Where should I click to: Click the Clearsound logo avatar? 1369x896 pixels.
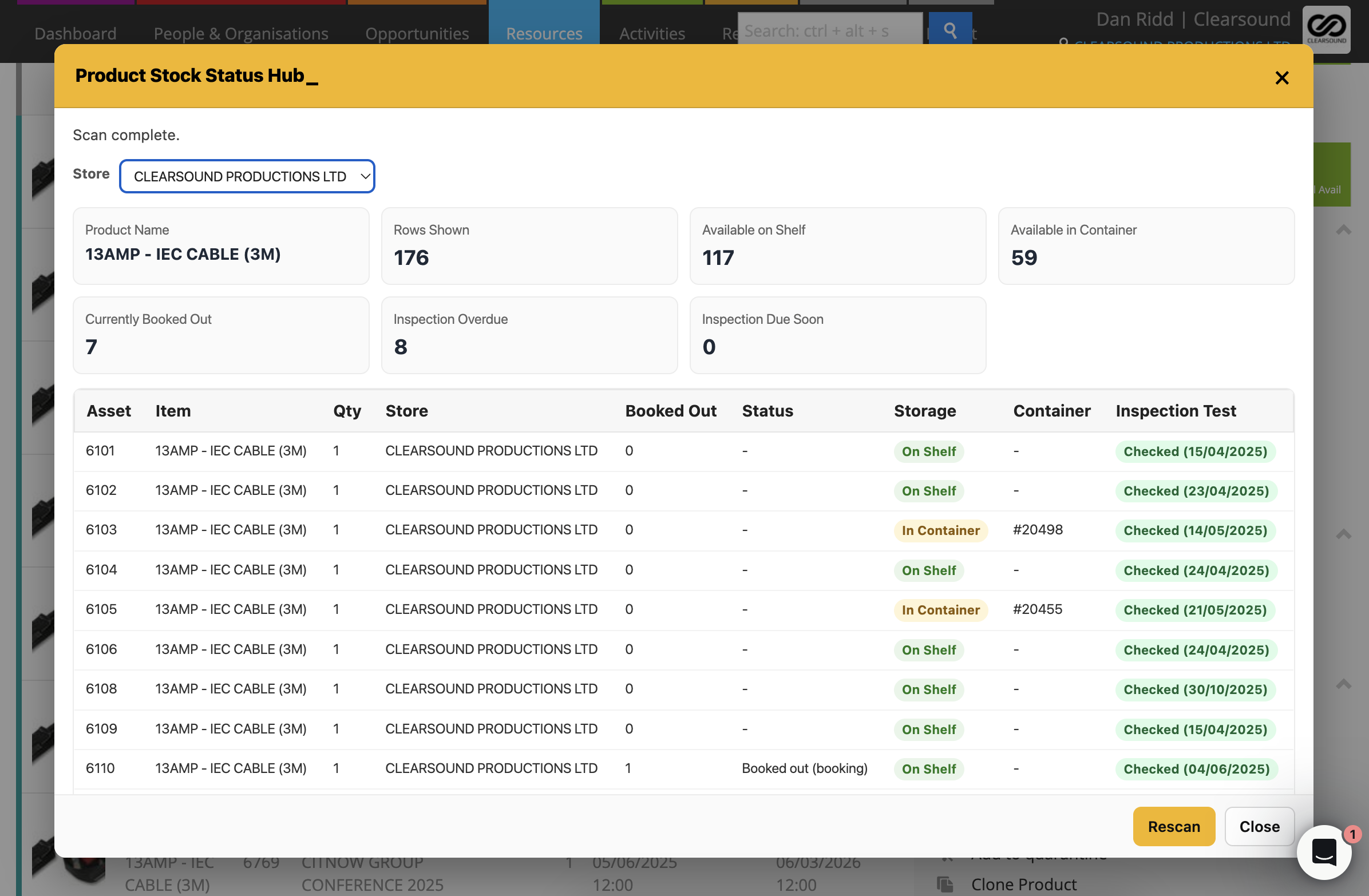1326,27
